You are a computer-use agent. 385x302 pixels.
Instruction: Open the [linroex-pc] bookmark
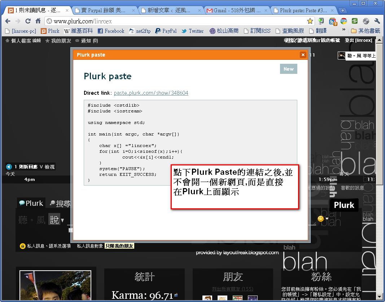point(21,31)
